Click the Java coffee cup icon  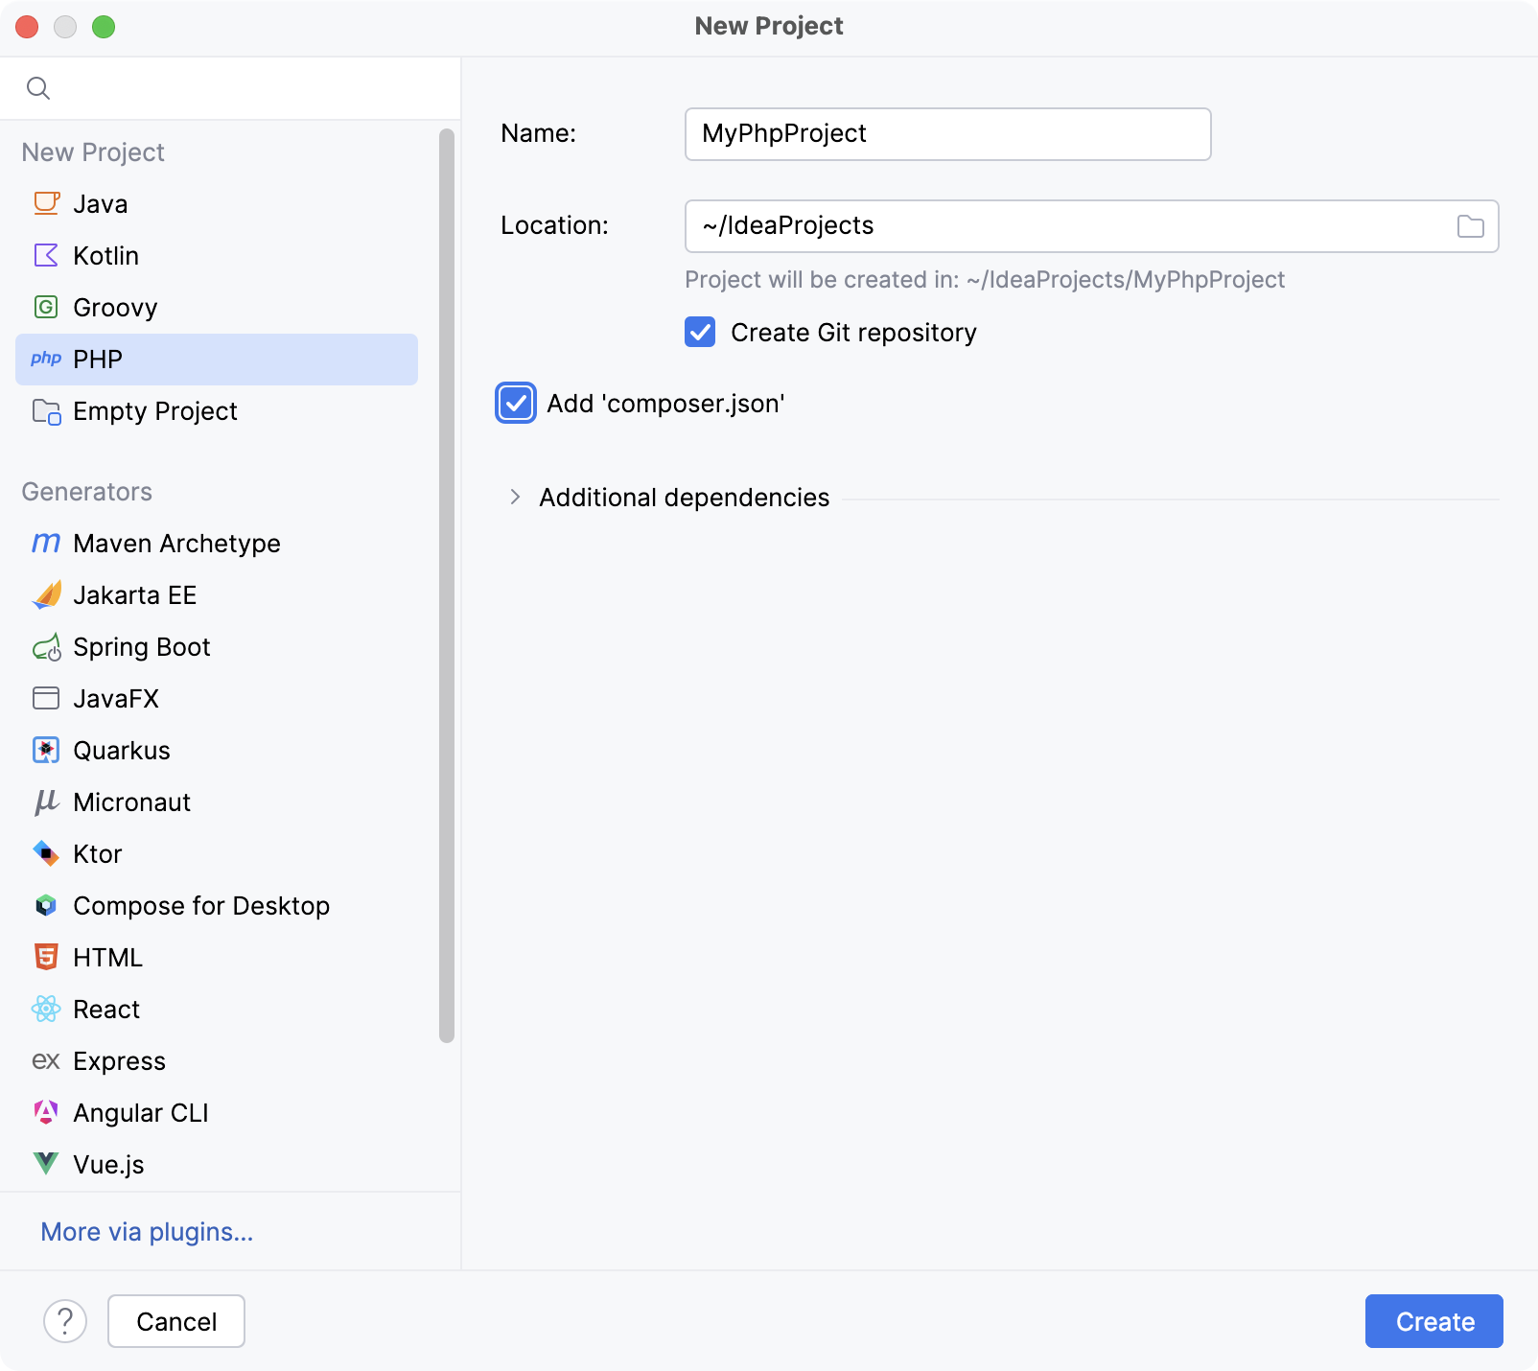tap(45, 203)
